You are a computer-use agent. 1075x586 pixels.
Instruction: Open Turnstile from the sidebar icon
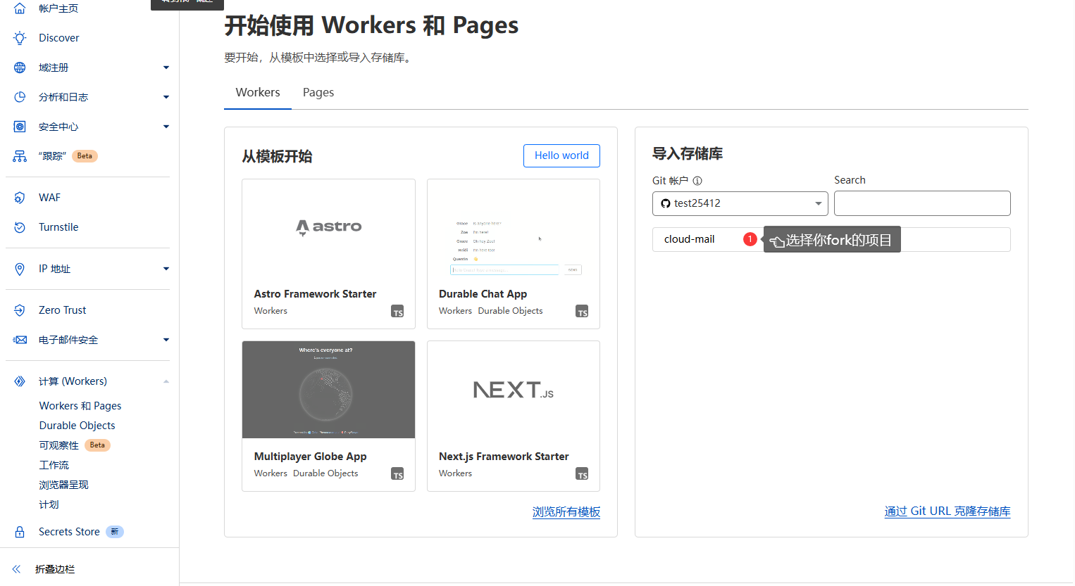(x=20, y=227)
